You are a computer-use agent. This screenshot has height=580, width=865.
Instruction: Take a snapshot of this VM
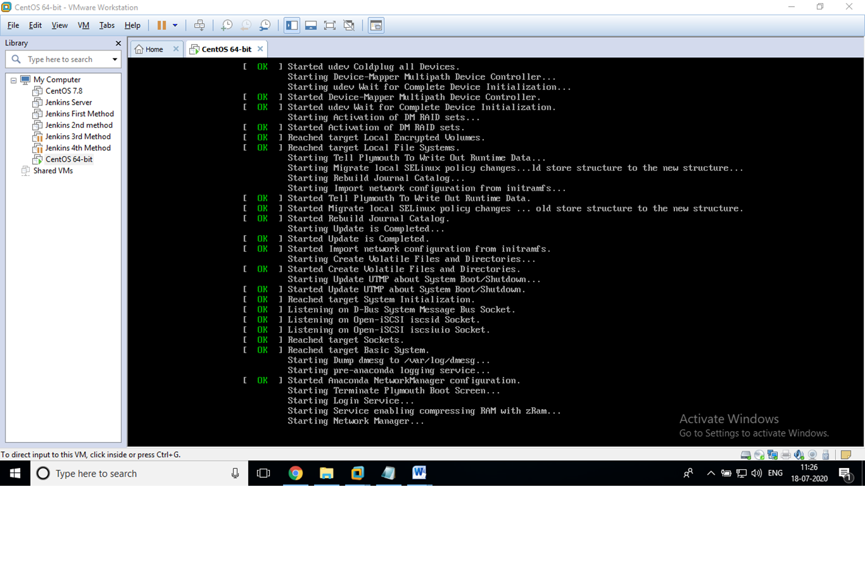(x=226, y=25)
